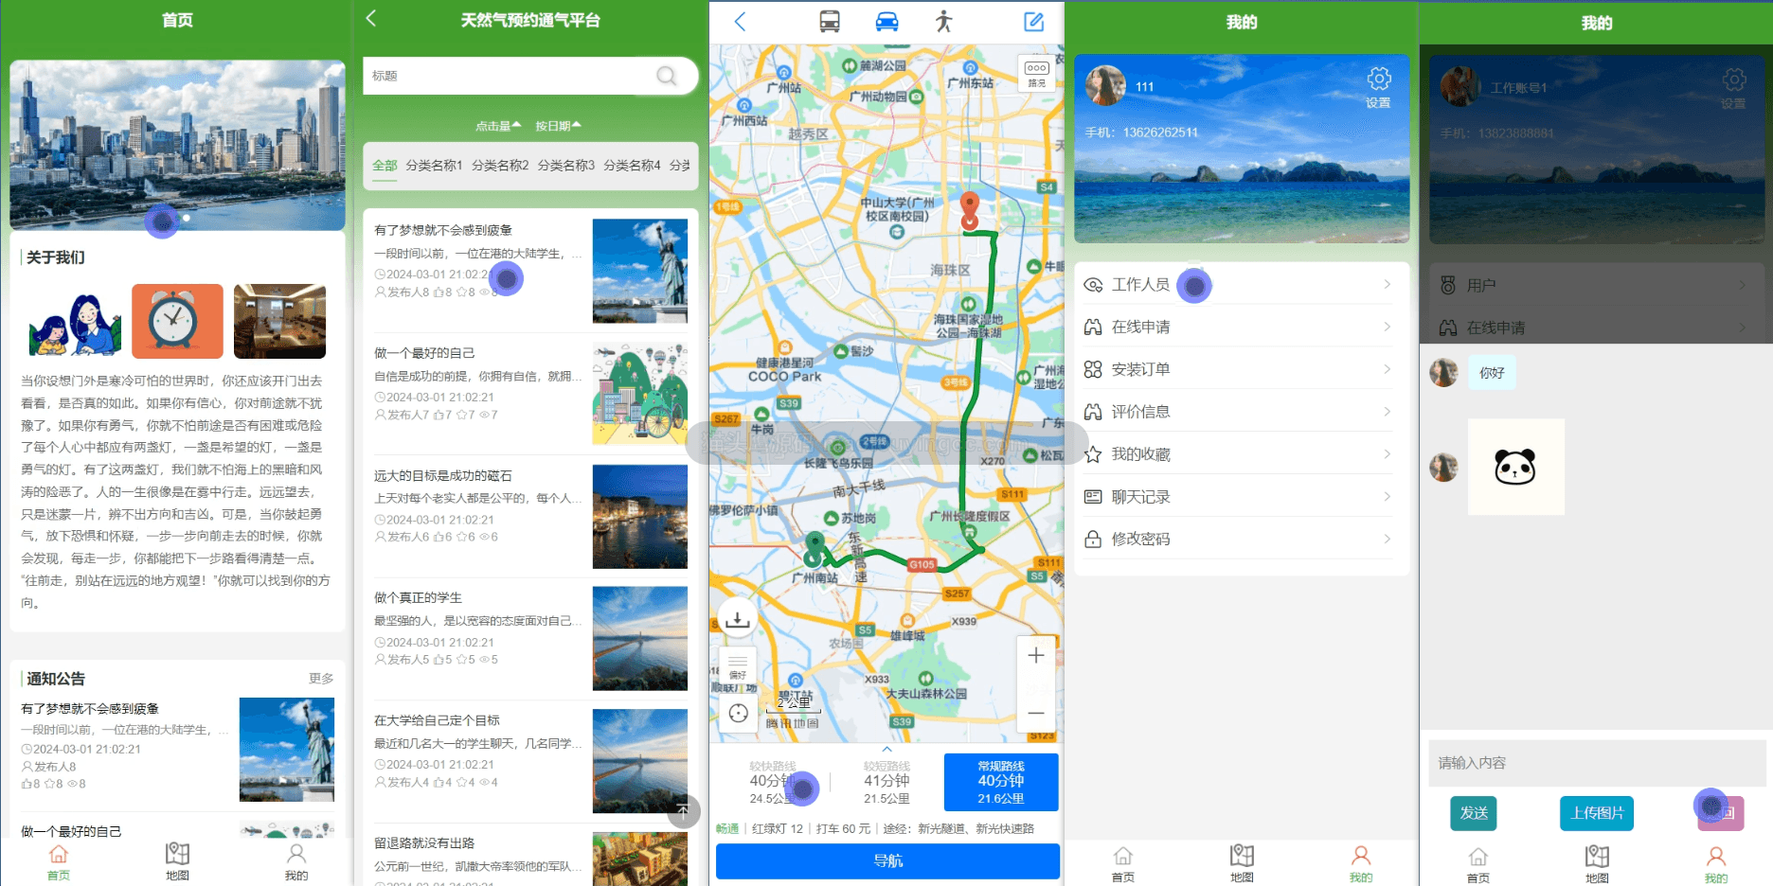Sort the list by 点击量
The width and height of the screenshot is (1773, 886).
498,126
